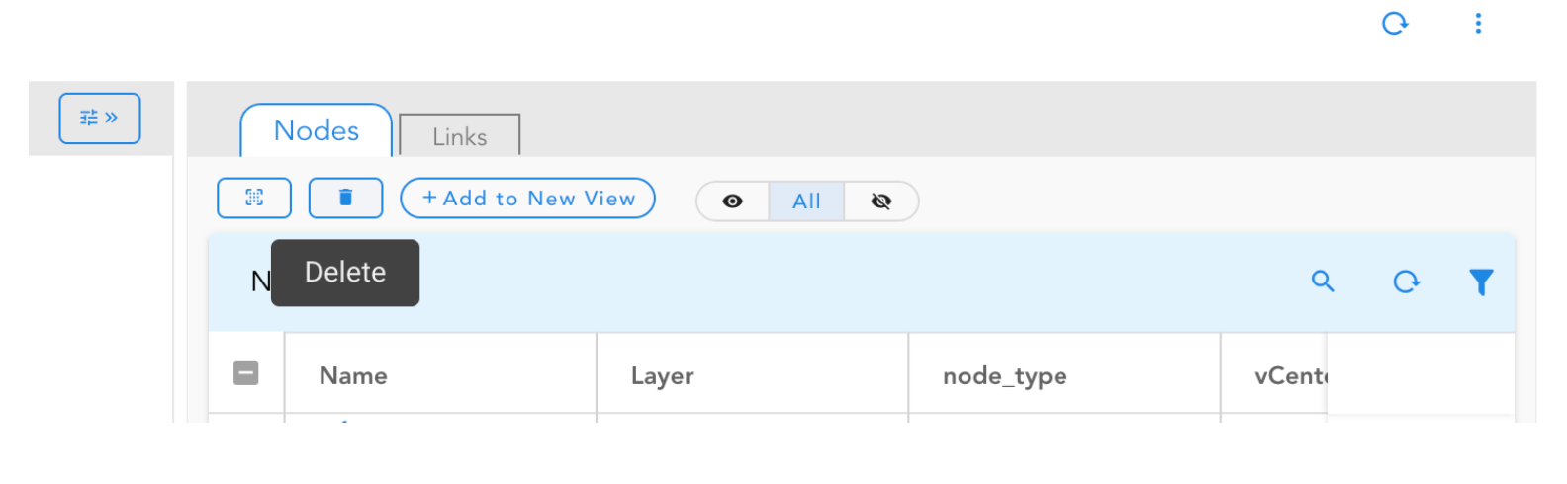The width and height of the screenshot is (1567, 484).
Task: Open the search in the table header
Action: [x=1323, y=282]
